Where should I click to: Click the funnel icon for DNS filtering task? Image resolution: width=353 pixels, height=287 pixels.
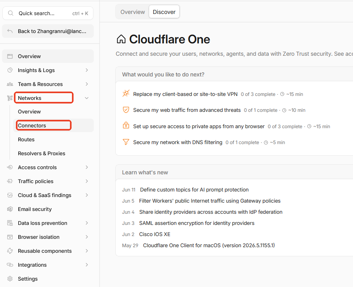click(126, 142)
